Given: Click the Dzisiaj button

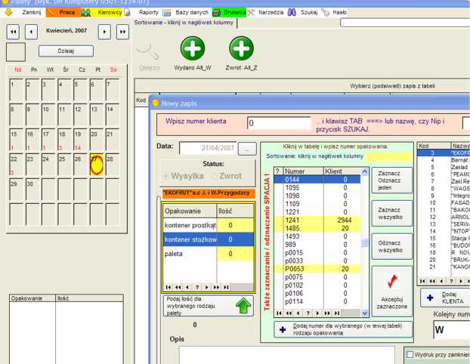Looking at the screenshot, I should (66, 51).
